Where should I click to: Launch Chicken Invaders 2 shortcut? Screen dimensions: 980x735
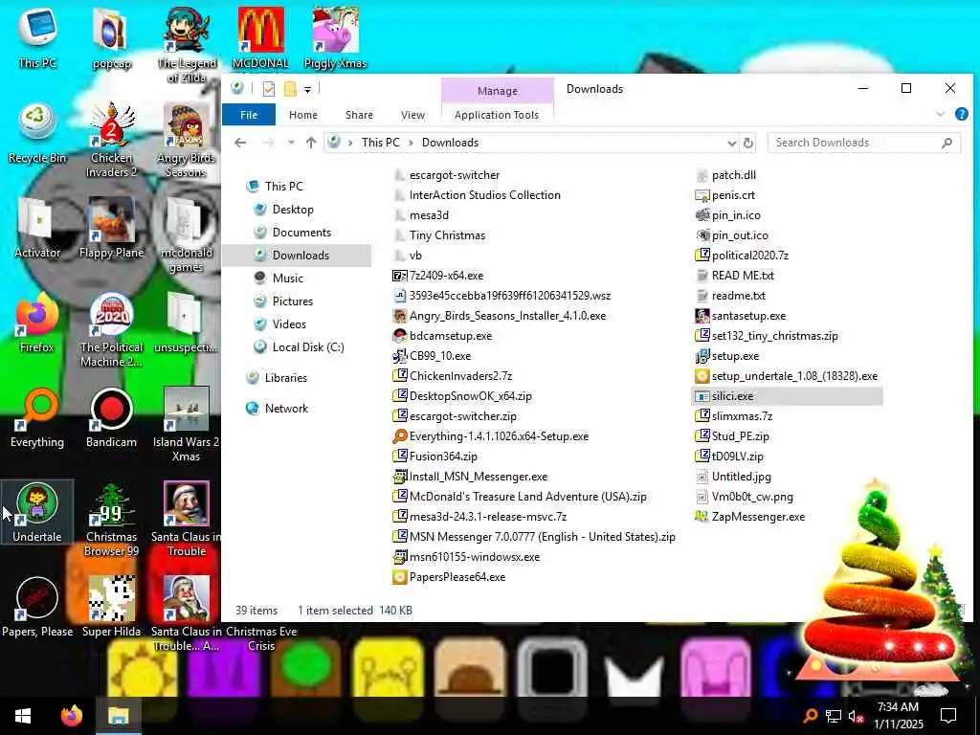coord(111,140)
